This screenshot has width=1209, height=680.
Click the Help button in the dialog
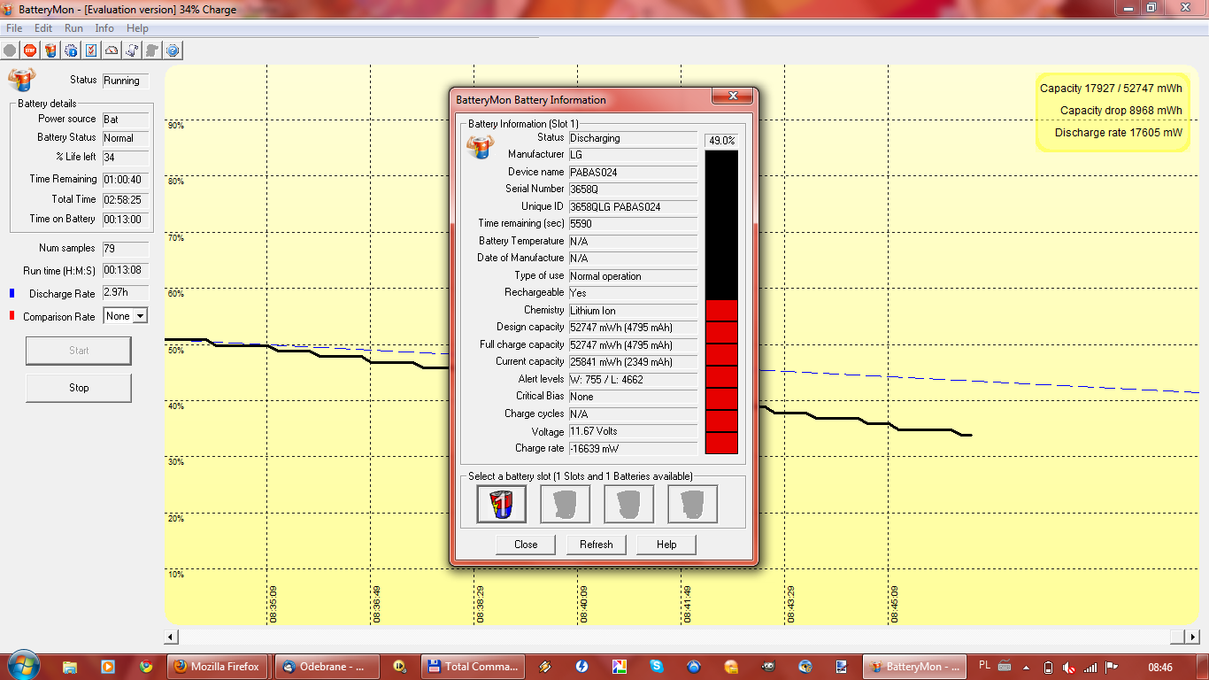(666, 545)
